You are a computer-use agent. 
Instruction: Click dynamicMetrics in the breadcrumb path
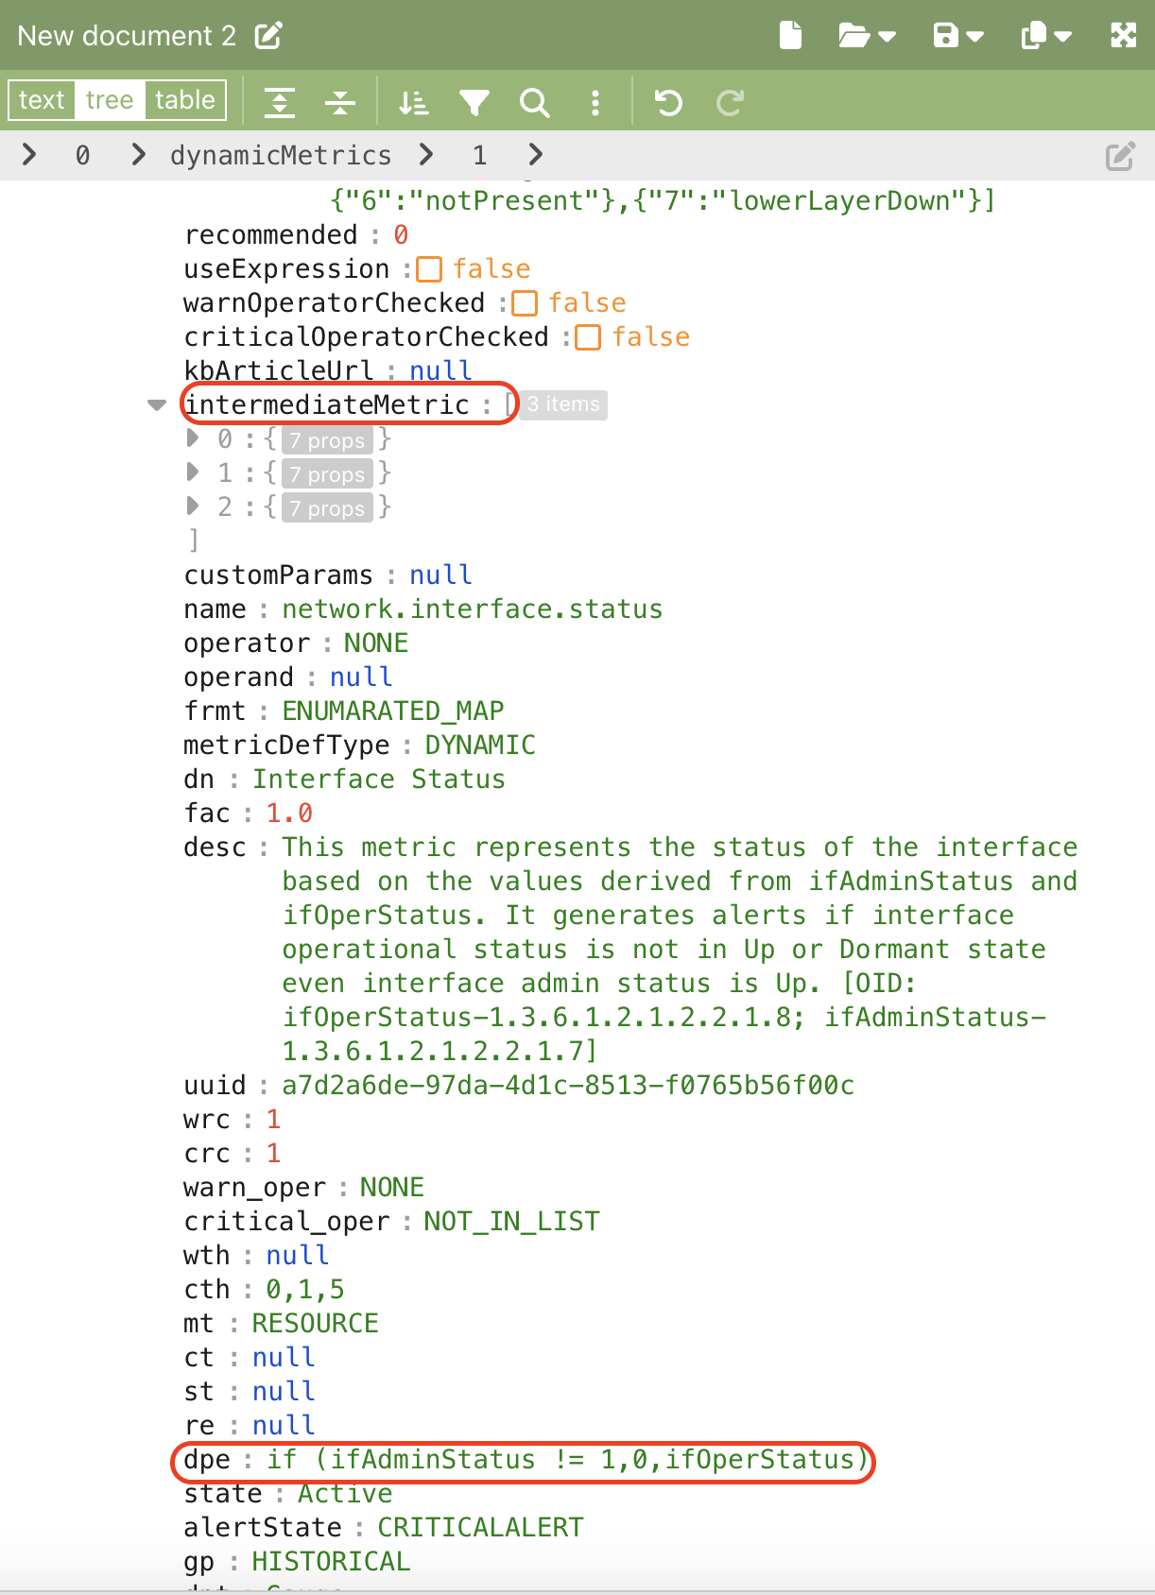280,155
